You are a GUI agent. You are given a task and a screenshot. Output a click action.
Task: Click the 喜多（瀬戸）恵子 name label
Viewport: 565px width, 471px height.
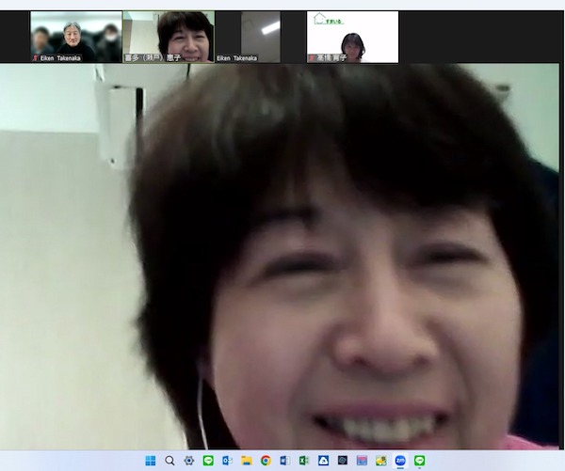tap(153, 58)
